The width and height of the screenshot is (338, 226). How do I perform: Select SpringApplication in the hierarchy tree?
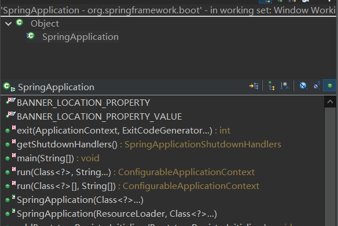click(80, 37)
